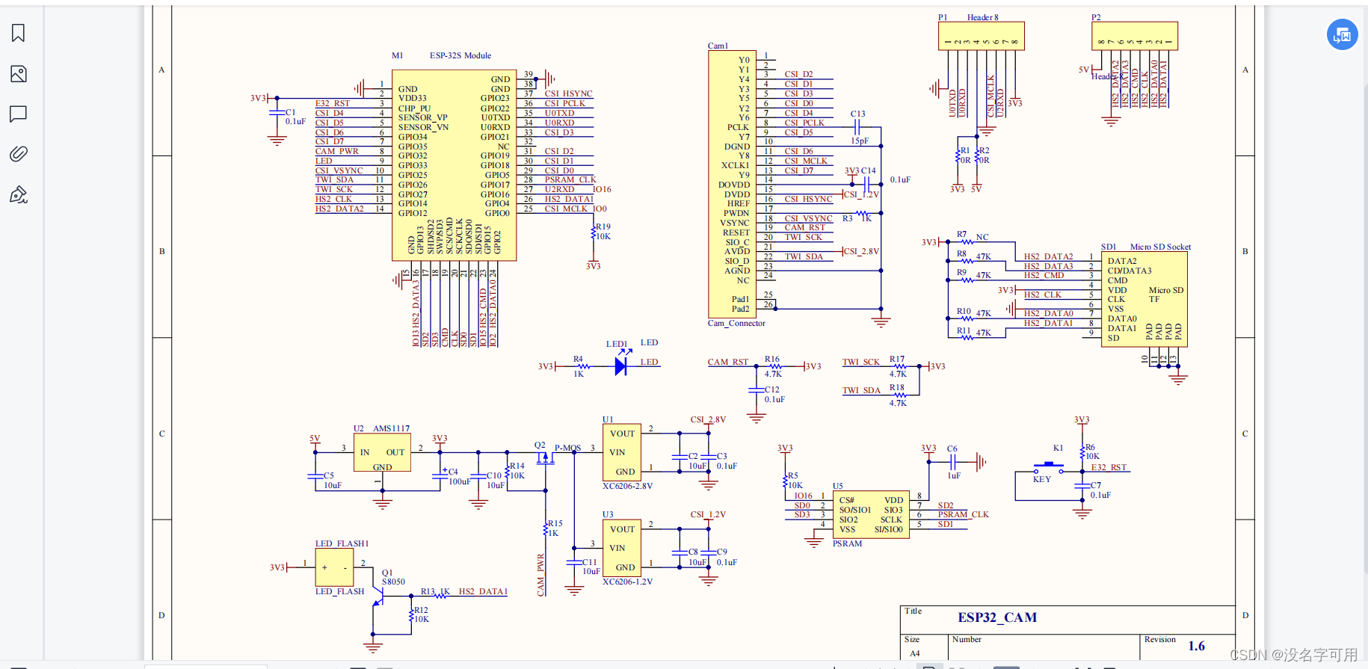The width and height of the screenshot is (1368, 669).
Task: Click the 'C12' capacitor label
Action: pos(771,389)
